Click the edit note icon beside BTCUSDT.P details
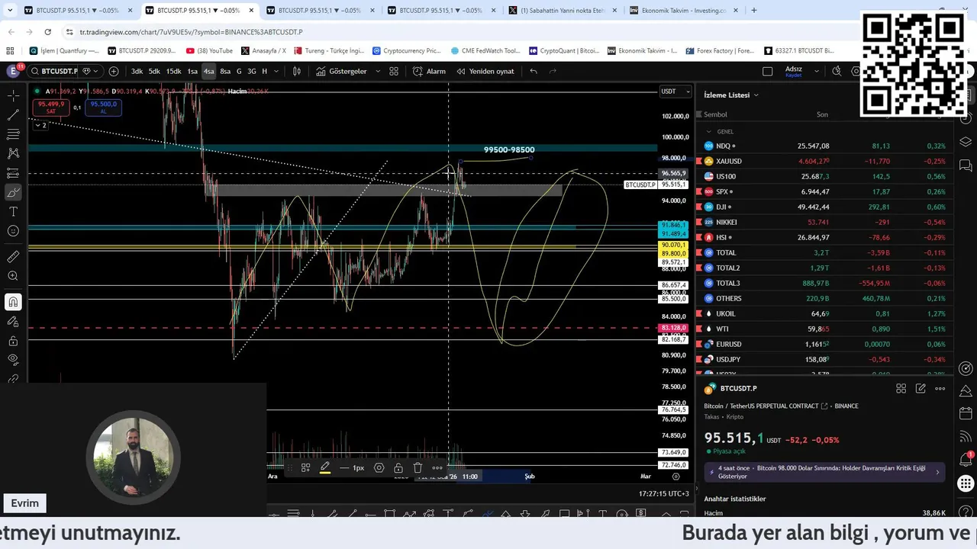Viewport: 977px width, 549px height. [921, 388]
